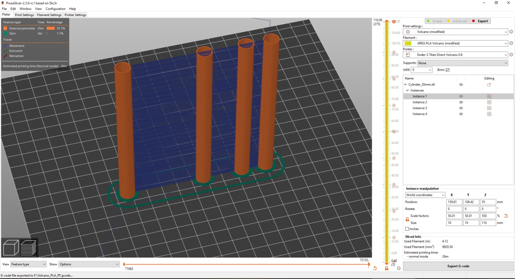Open the Show Options dropdown

89,264
